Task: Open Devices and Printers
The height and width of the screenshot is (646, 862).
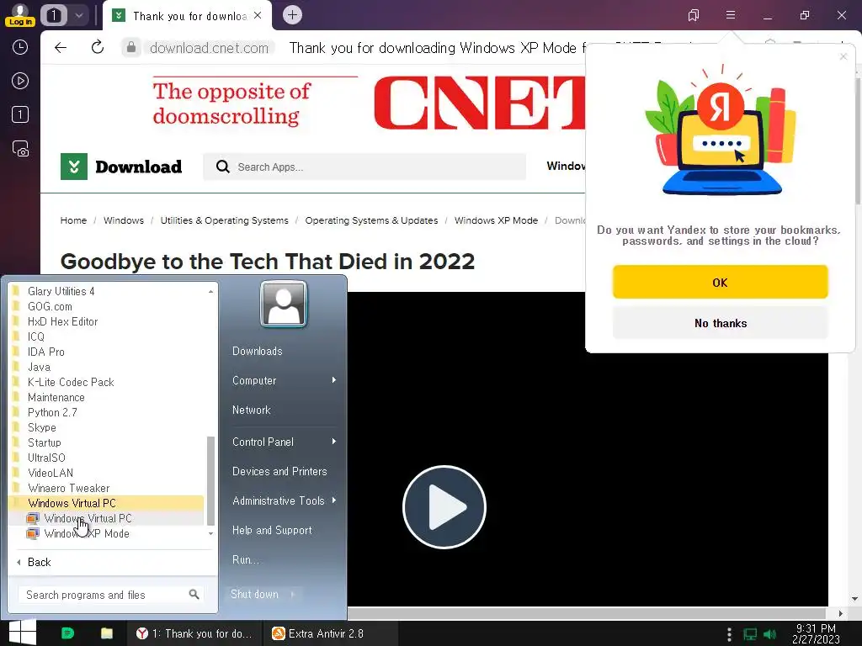Action: tap(279, 471)
